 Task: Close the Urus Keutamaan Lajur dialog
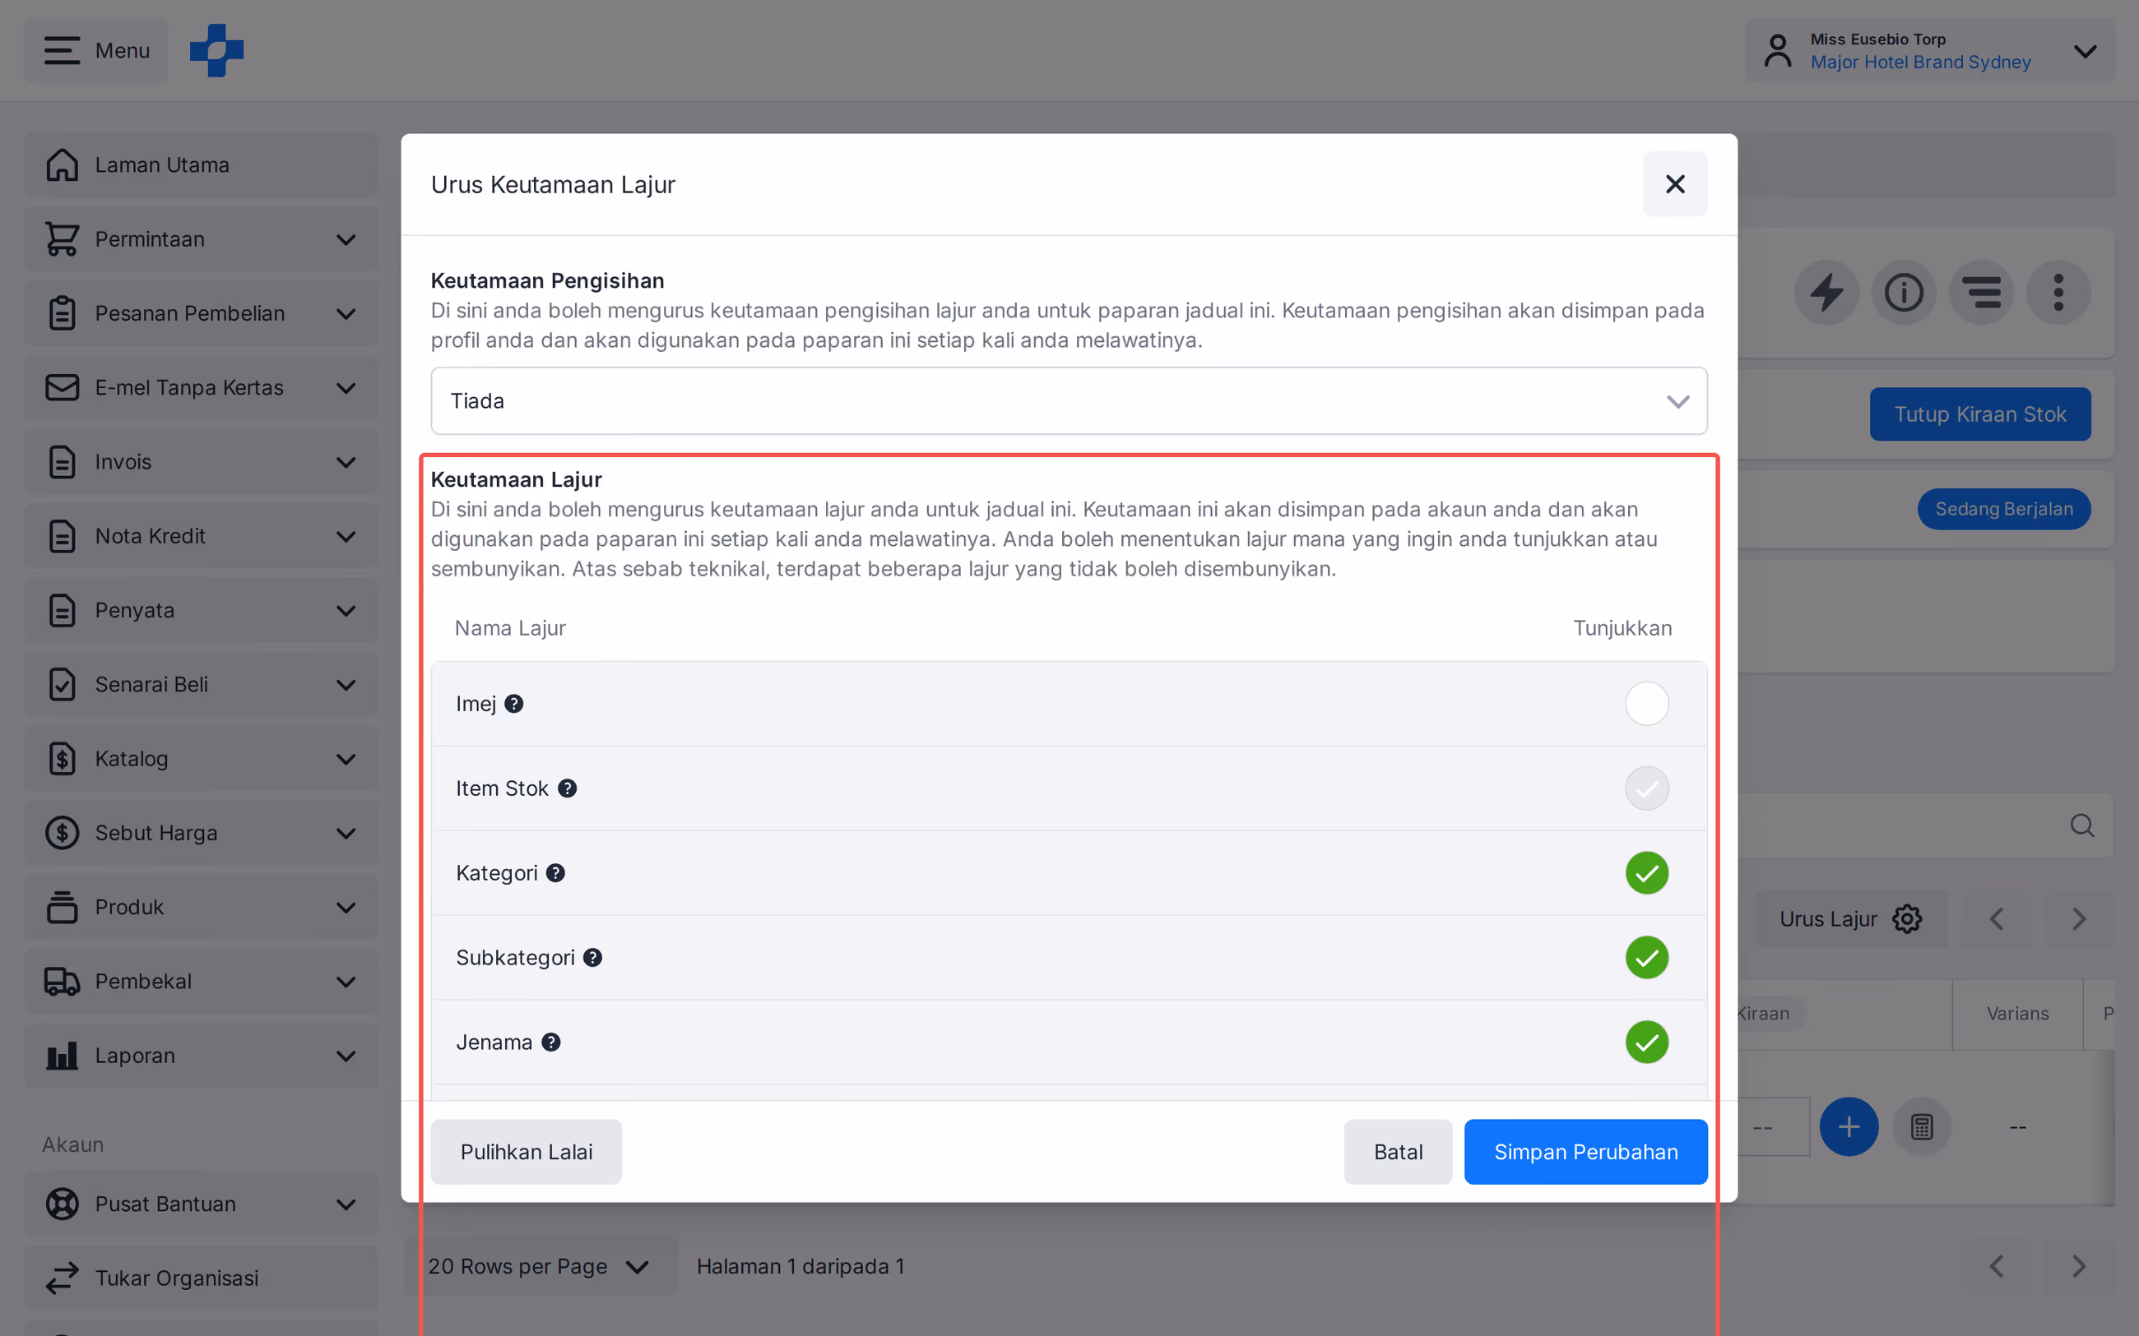(1675, 184)
